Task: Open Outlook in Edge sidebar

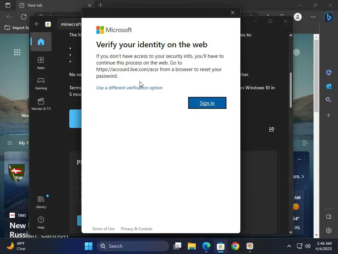Action: [328, 86]
